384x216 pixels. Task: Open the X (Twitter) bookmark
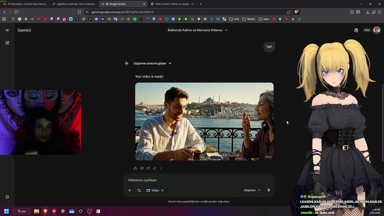[x=77, y=19]
